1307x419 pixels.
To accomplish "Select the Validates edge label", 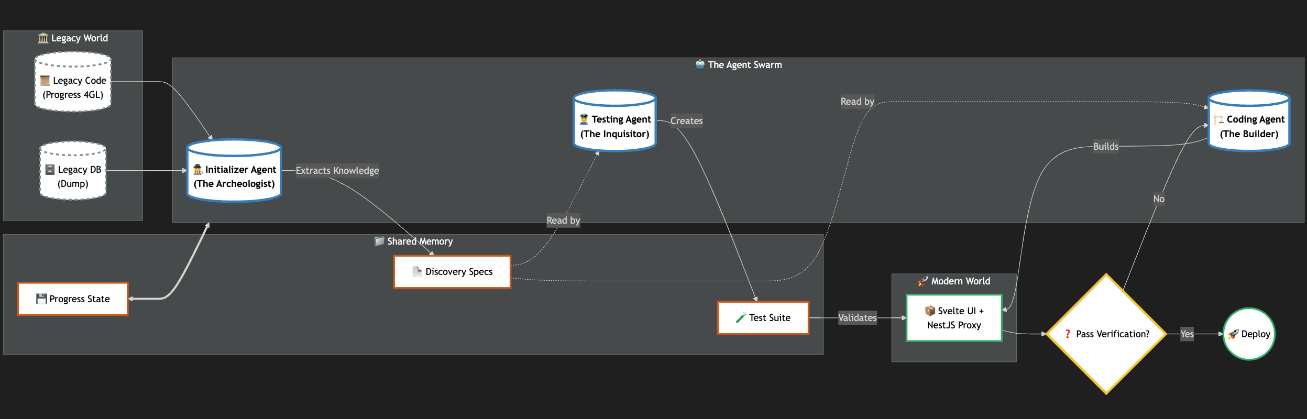I will pyautogui.click(x=857, y=318).
